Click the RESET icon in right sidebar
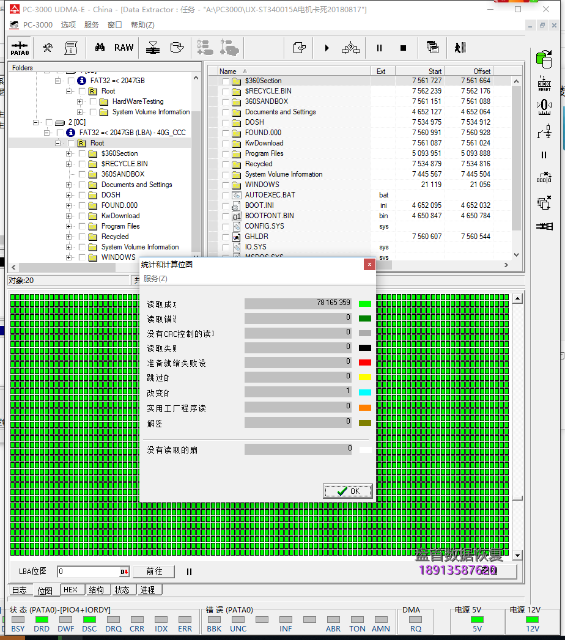 click(544, 84)
